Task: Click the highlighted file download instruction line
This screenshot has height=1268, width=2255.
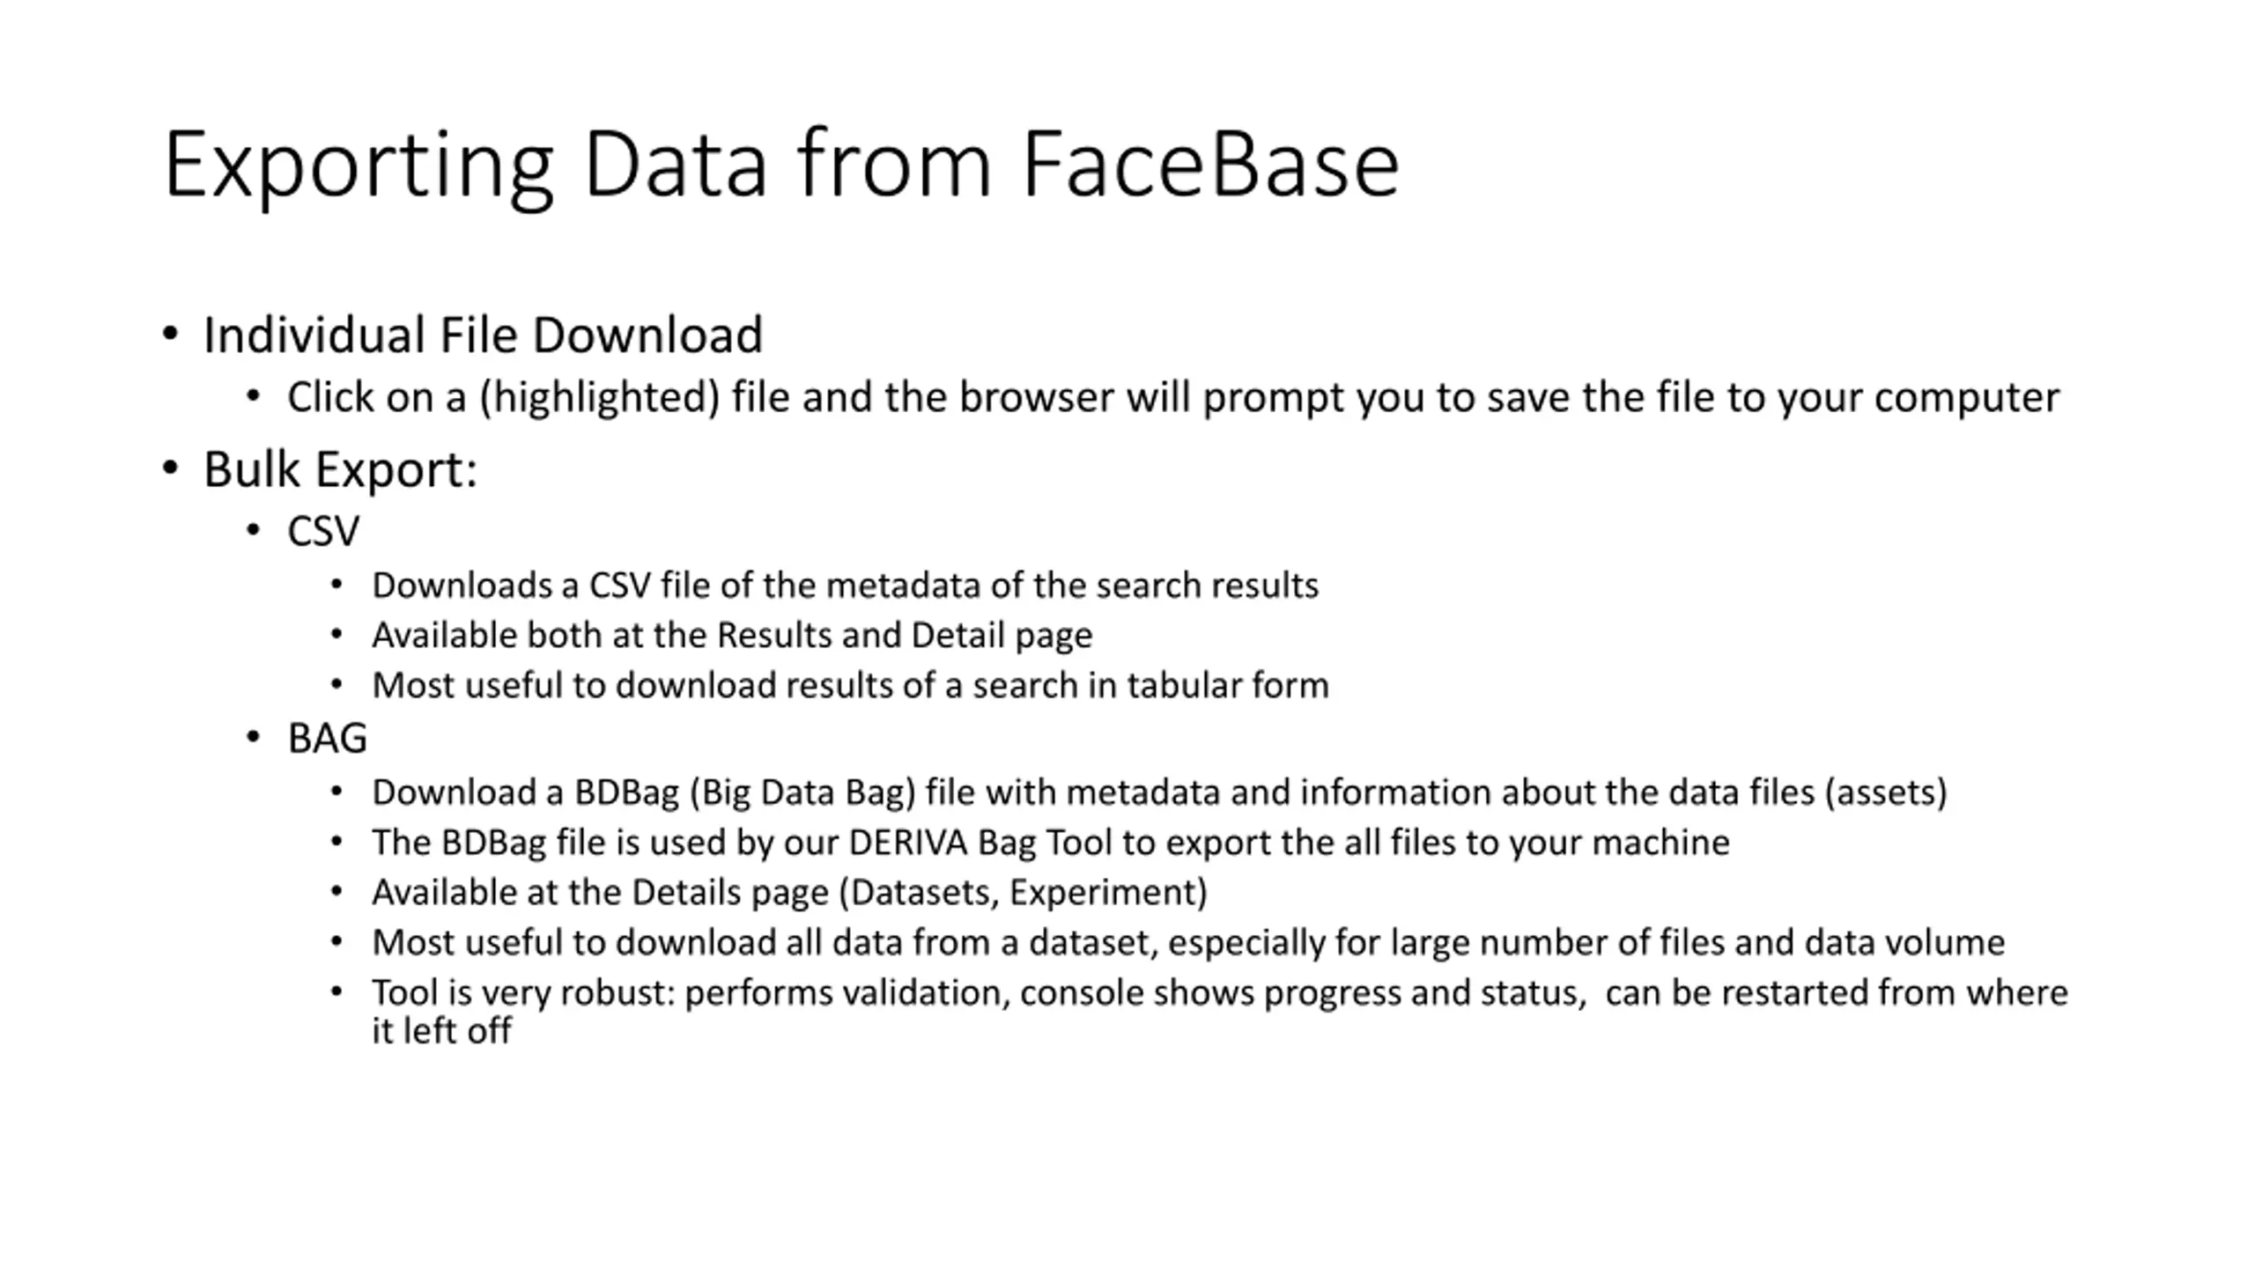Action: pyautogui.click(x=1173, y=398)
